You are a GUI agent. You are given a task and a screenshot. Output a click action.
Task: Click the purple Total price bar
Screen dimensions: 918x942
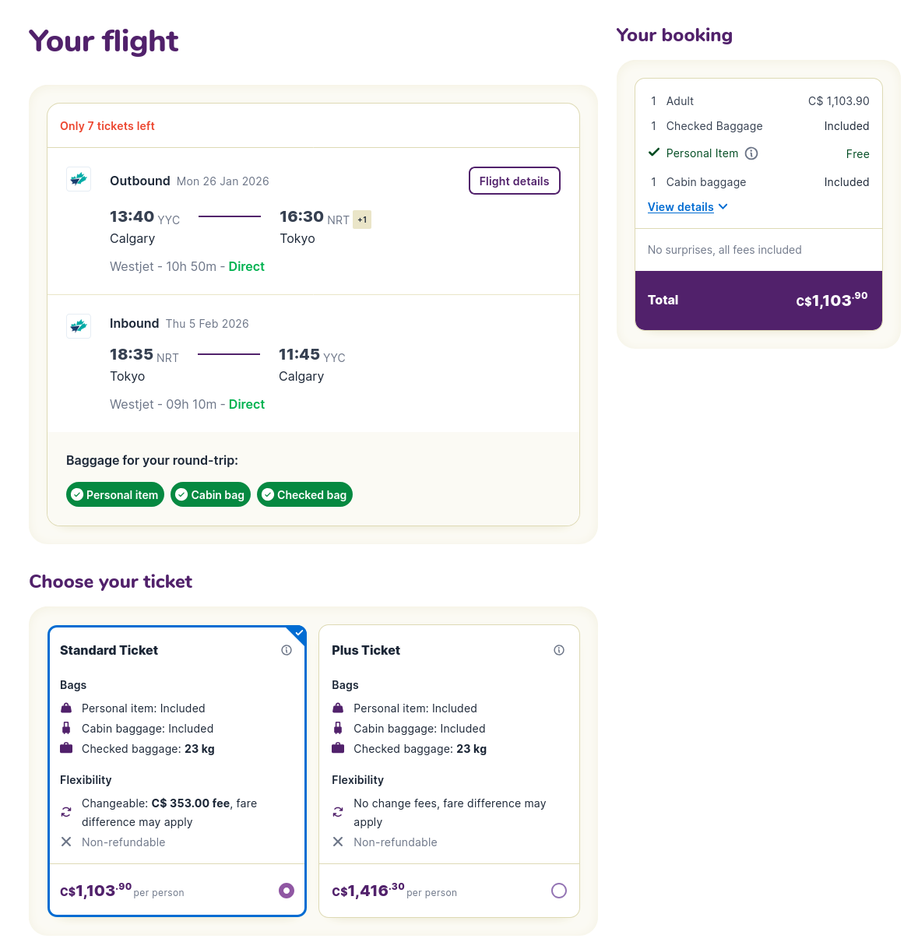coord(758,300)
